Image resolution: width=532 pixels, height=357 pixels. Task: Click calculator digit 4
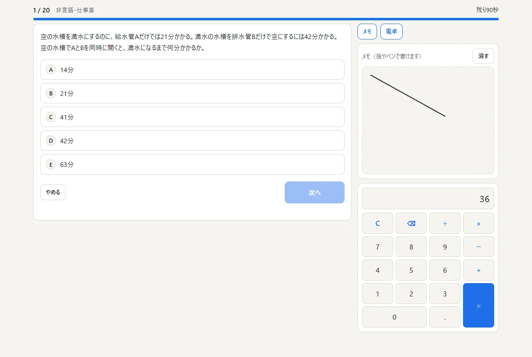click(377, 270)
